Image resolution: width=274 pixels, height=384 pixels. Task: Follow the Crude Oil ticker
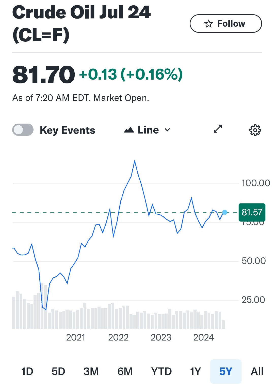(x=226, y=24)
